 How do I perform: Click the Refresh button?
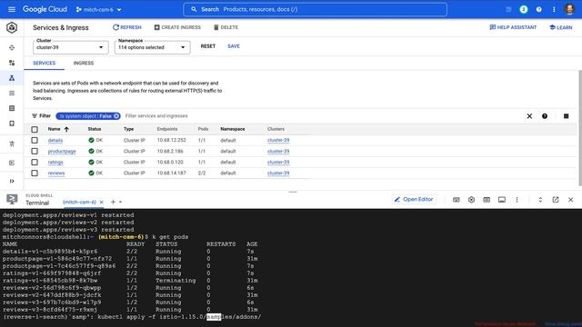127,27
